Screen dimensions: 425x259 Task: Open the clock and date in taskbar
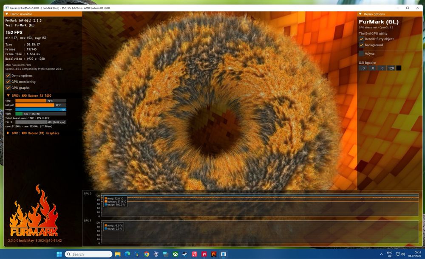(415, 254)
